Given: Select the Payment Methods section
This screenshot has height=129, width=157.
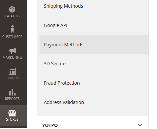Looking at the screenshot, I should click(x=94, y=45).
